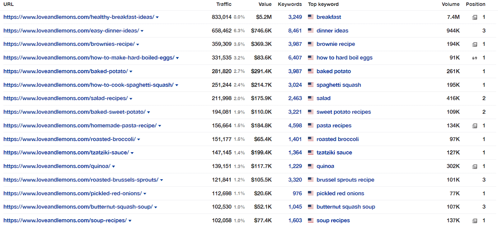498x226 pixels.
Task: Sort by Position column header
Action: pos(476,4)
